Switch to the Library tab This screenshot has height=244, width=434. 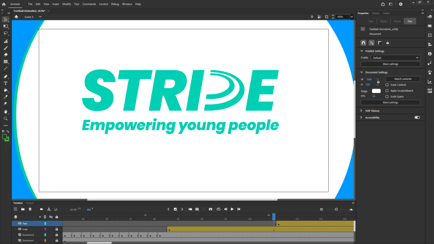(x=375, y=13)
